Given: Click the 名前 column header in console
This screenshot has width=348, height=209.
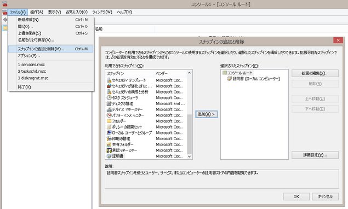Looking at the screenshot, I should 124,29.
